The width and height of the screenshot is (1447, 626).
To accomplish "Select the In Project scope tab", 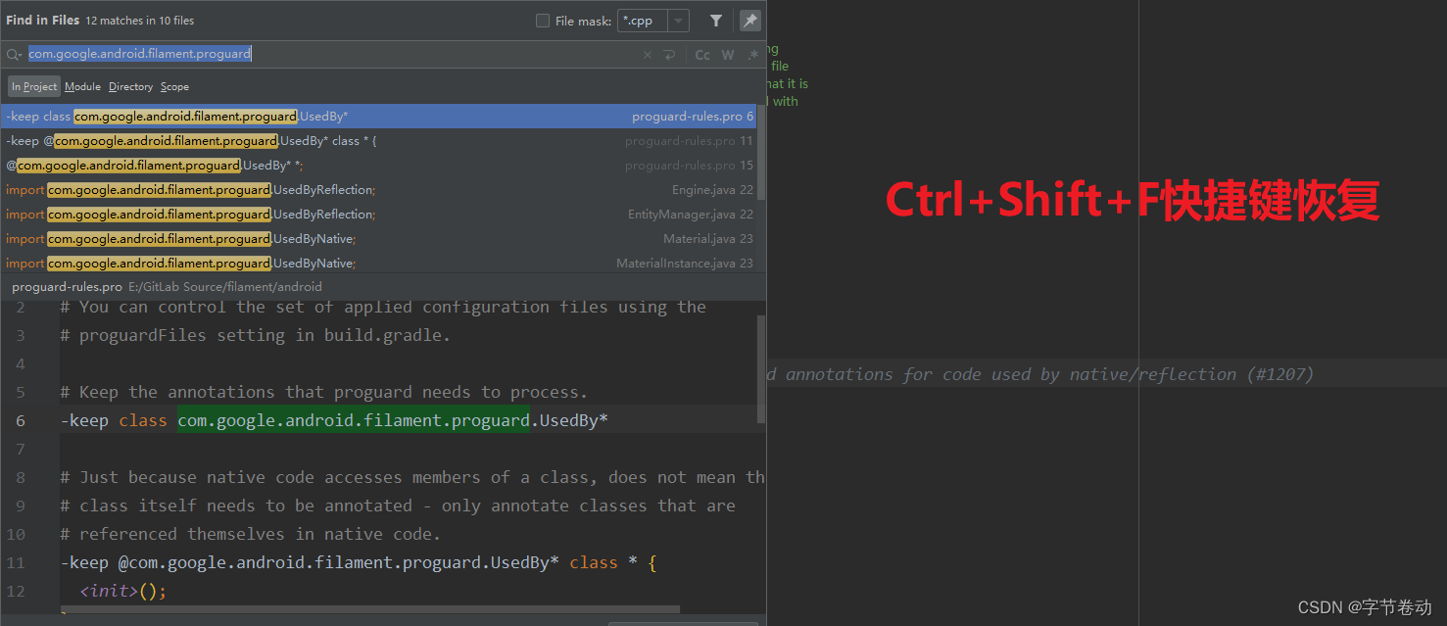I will click(34, 86).
